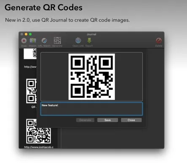The width and height of the screenshot is (187, 163).
Task: Click the Journal window title
Action: coord(91,34)
